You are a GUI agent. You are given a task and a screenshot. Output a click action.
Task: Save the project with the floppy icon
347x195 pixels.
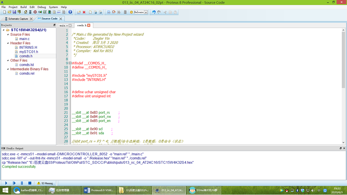(14, 12)
